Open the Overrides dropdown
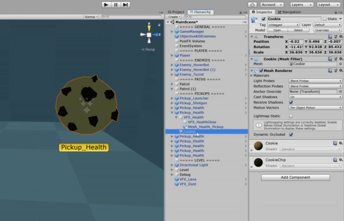 click(x=327, y=30)
